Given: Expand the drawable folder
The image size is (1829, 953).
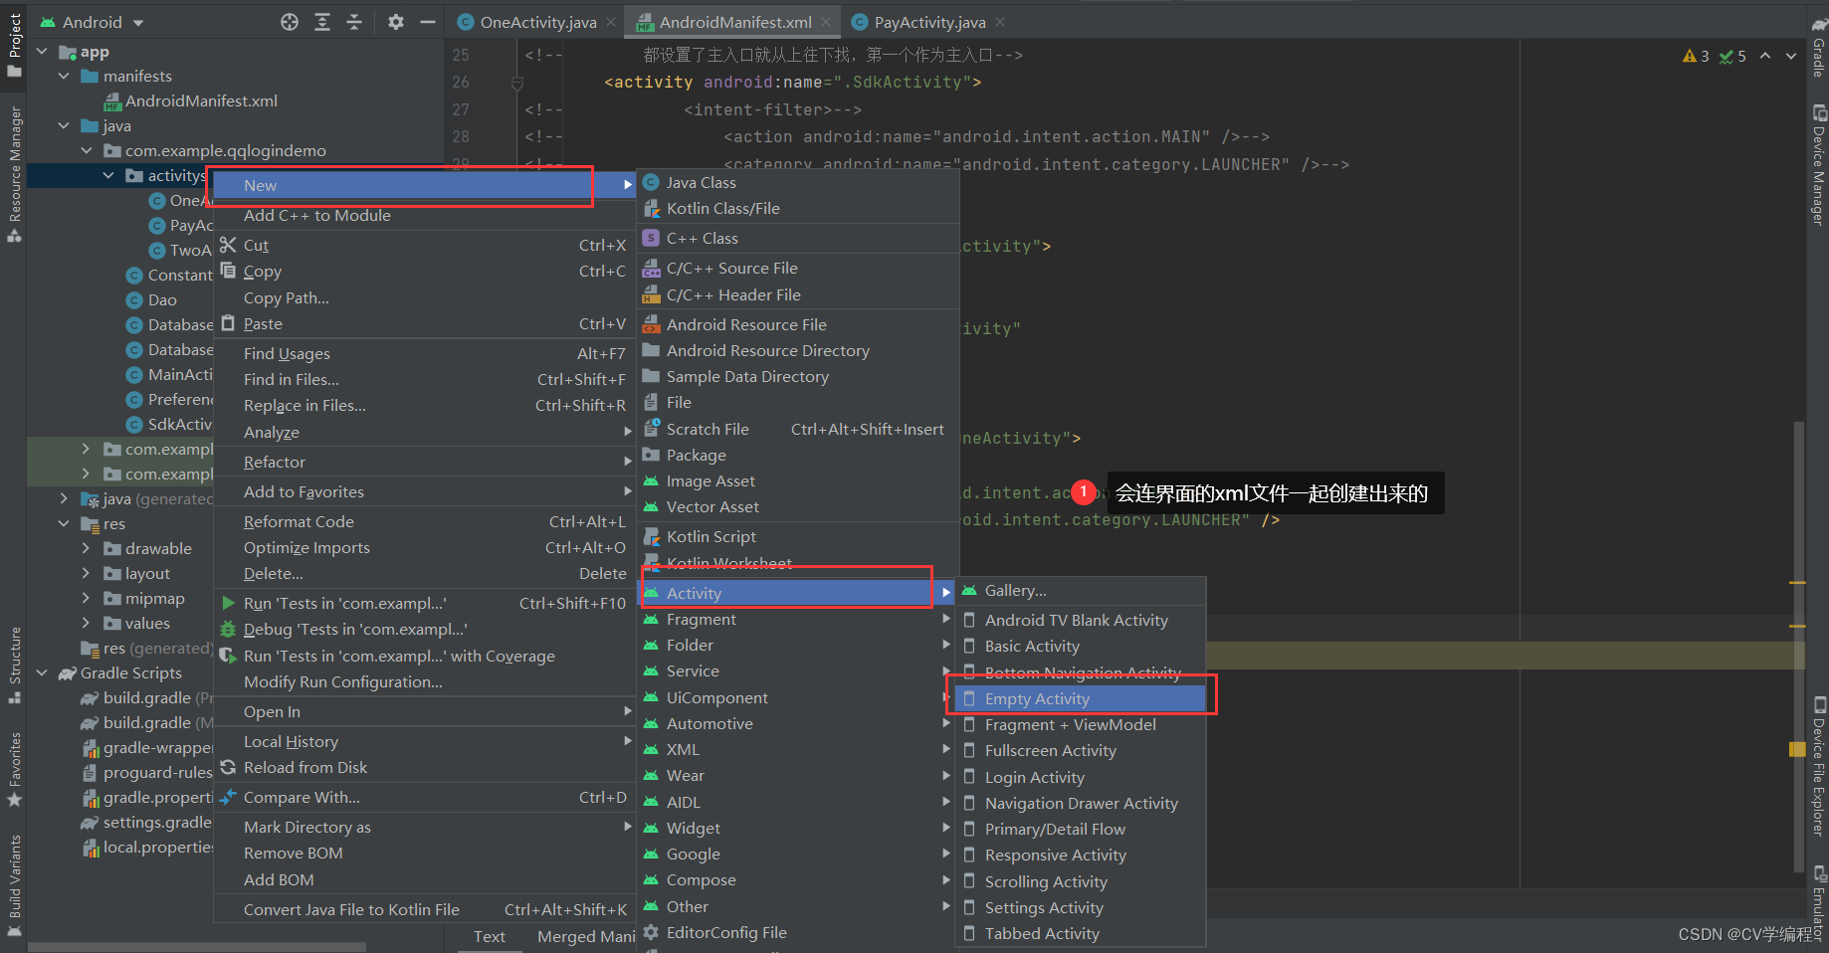Looking at the screenshot, I should (86, 548).
